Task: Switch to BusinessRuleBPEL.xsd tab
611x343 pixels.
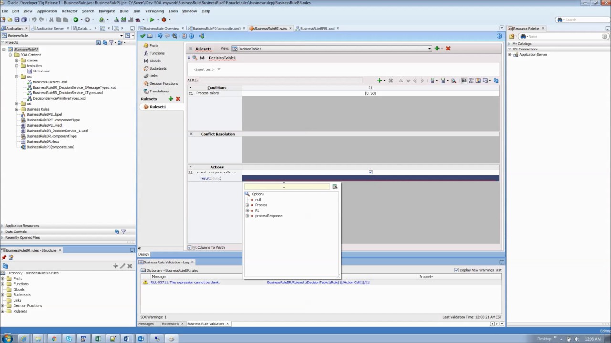Action: tap(317, 28)
